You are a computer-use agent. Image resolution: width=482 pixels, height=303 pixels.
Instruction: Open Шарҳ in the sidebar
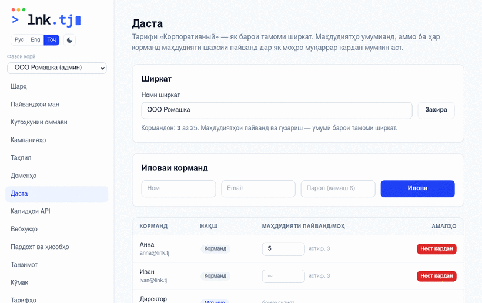point(57,86)
